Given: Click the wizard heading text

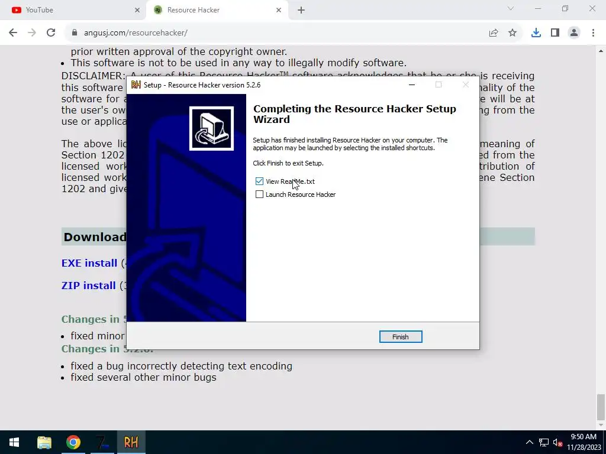Looking at the screenshot, I should click(354, 114).
